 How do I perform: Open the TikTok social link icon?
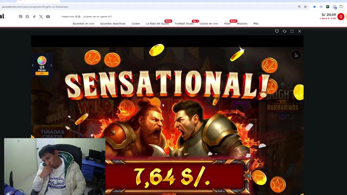[x=34, y=17]
